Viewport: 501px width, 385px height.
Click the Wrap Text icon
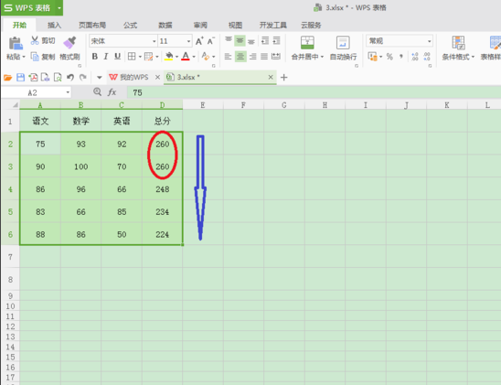tap(343, 42)
